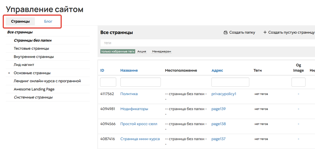Sort table by Название column

(x=129, y=70)
